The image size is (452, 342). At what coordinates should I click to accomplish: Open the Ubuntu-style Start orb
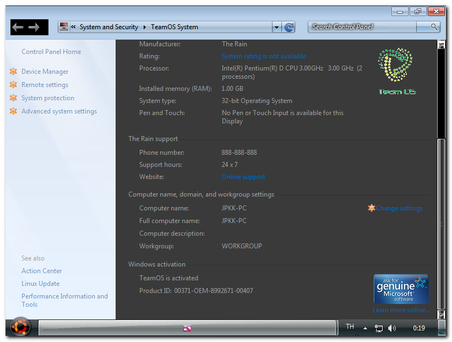(20, 327)
